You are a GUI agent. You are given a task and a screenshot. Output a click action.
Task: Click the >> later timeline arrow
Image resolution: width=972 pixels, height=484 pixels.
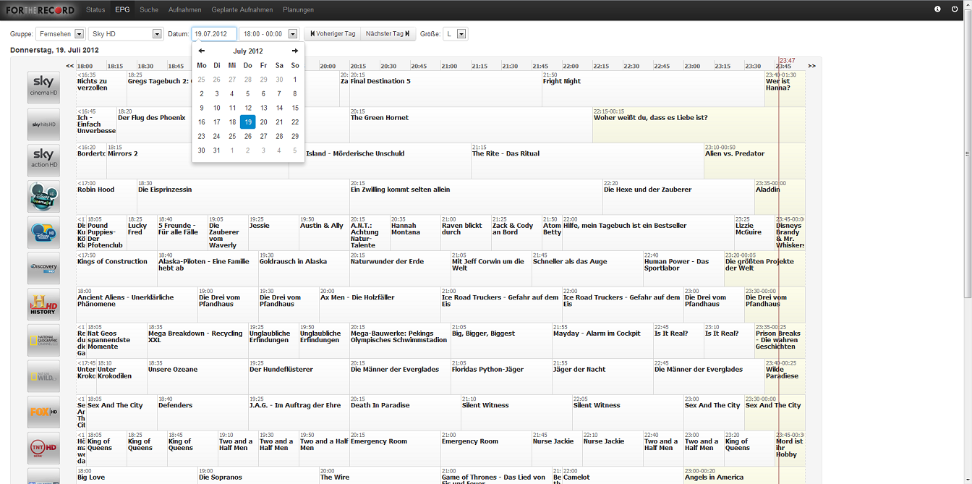point(812,66)
